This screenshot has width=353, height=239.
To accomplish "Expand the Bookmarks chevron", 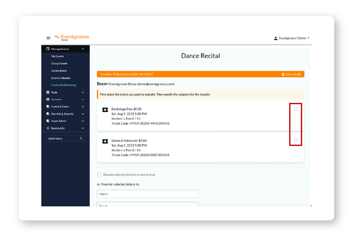I will (83, 128).
